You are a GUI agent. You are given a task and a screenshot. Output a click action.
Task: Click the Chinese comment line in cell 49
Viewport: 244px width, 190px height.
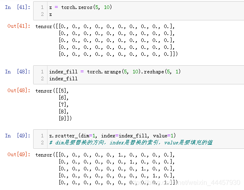pos(131,143)
